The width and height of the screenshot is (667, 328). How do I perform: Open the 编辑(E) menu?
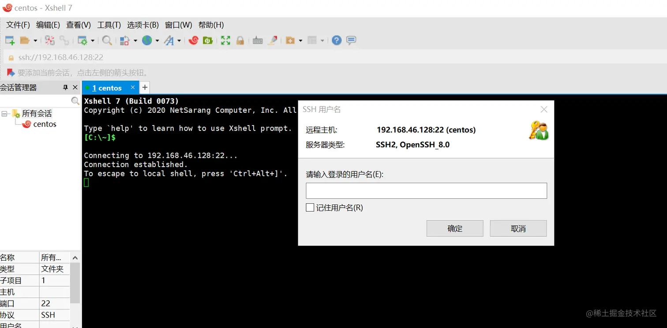[48, 25]
